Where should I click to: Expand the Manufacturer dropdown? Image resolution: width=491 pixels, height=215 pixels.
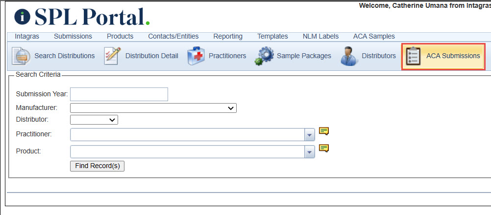point(153,108)
